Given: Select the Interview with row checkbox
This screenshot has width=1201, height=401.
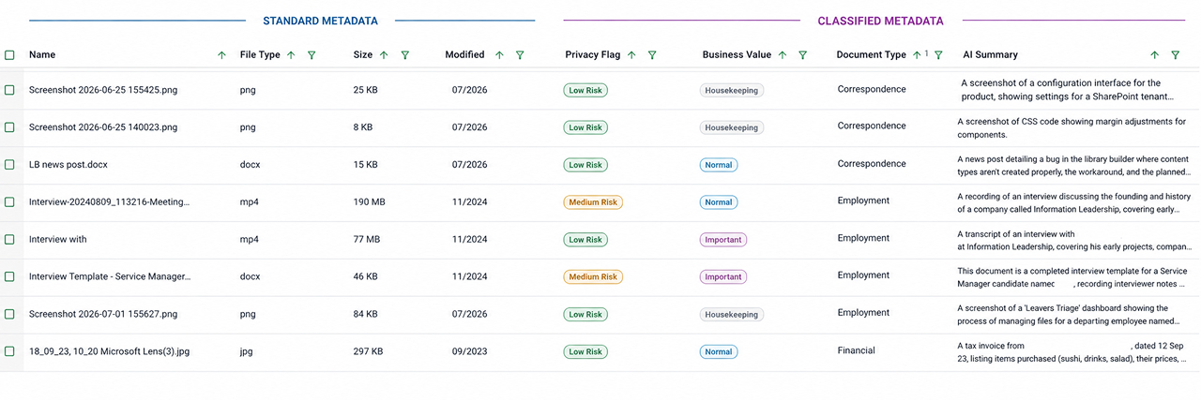Looking at the screenshot, I should click(9, 239).
